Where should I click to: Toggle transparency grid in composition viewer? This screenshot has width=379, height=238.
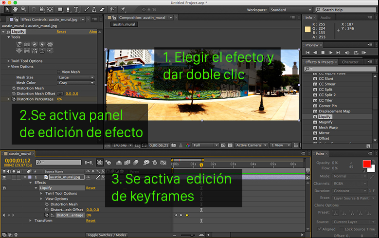click(x=230, y=145)
